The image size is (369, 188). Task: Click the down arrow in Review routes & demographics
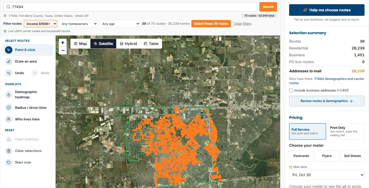point(351,101)
